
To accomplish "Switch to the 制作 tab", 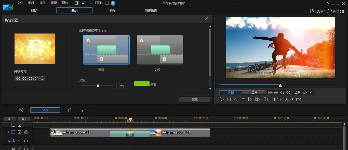I will pos(112,11).
